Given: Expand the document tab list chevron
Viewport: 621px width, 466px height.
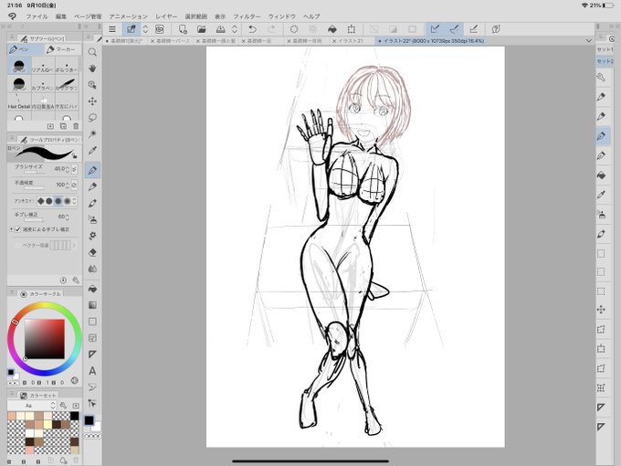Looking at the screenshot, I should [589, 41].
